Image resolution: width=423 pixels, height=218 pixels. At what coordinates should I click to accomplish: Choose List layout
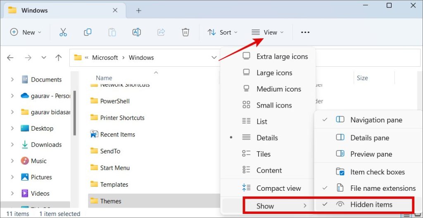(268, 122)
